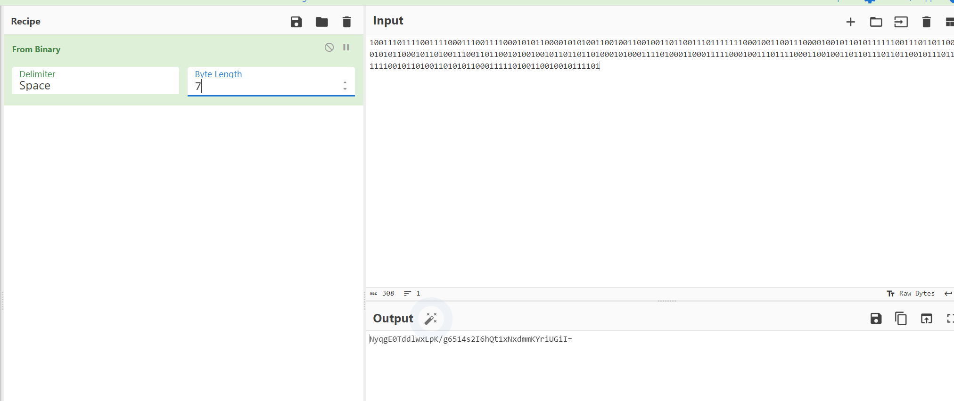Viewport: 954px width, 401px height.
Task: Maximise the output pane
Action: tap(950, 319)
